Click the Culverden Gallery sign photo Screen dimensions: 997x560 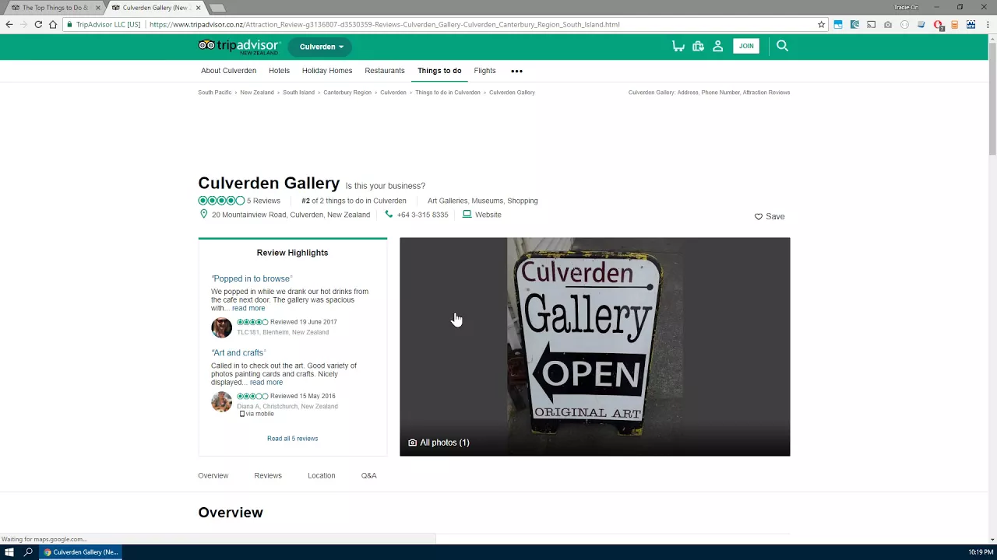click(595, 346)
